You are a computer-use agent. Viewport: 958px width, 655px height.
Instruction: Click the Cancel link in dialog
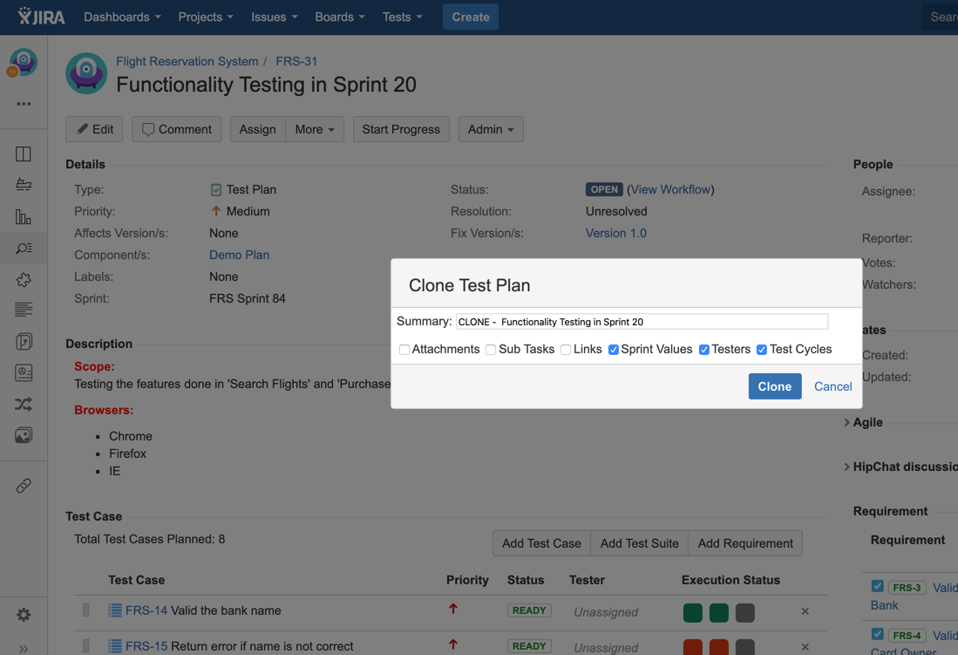(x=832, y=386)
